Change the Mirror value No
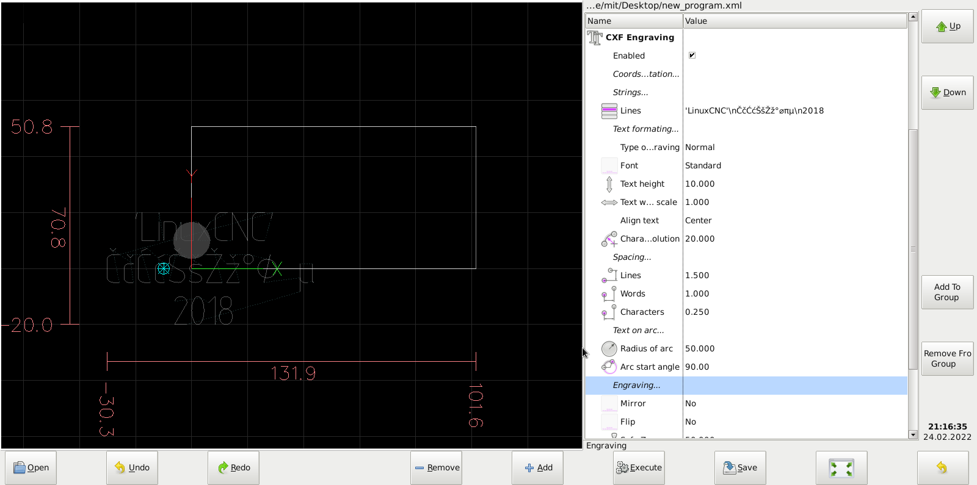977x485 pixels. click(691, 403)
